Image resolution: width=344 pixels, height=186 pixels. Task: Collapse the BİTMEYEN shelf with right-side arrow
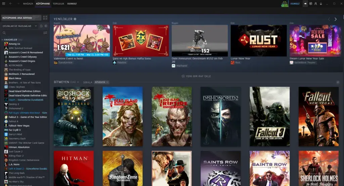(x=338, y=82)
